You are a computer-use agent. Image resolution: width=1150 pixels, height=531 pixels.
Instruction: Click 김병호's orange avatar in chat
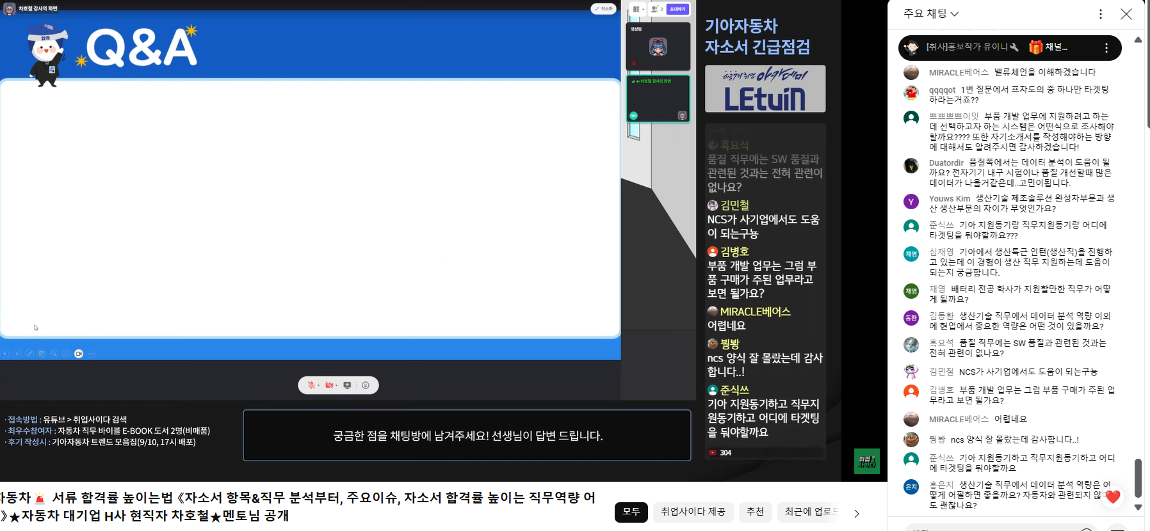tap(911, 392)
